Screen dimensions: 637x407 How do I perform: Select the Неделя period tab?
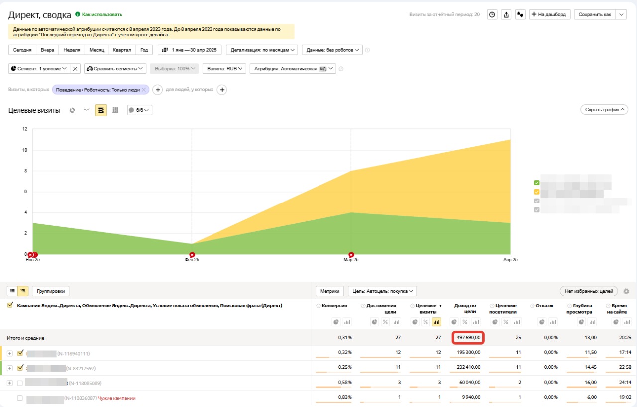point(72,50)
